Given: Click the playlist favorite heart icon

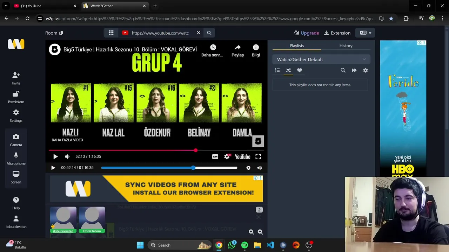Looking at the screenshot, I should [x=300, y=70].
